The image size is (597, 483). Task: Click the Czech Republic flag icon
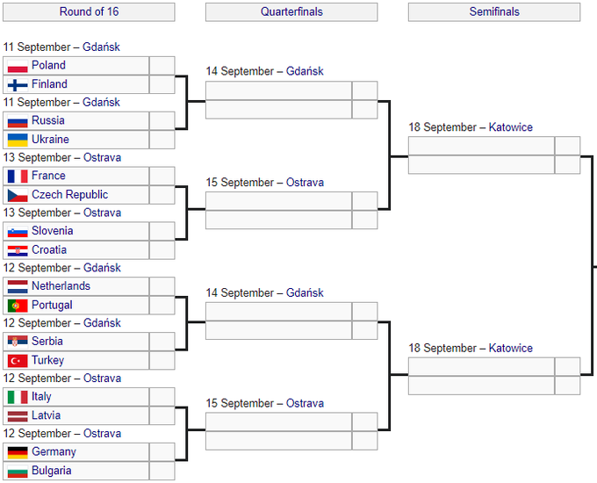click(x=17, y=195)
